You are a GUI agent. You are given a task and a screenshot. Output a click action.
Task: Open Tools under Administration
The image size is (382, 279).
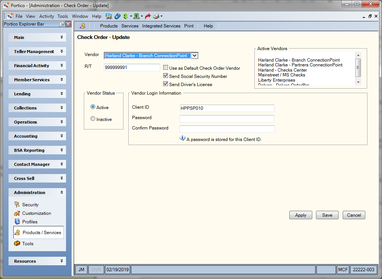24,244
